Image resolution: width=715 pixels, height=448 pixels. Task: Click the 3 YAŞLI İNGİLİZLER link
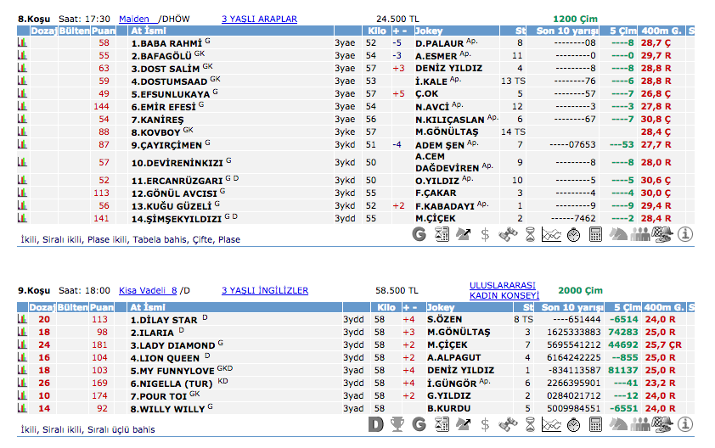tap(264, 290)
